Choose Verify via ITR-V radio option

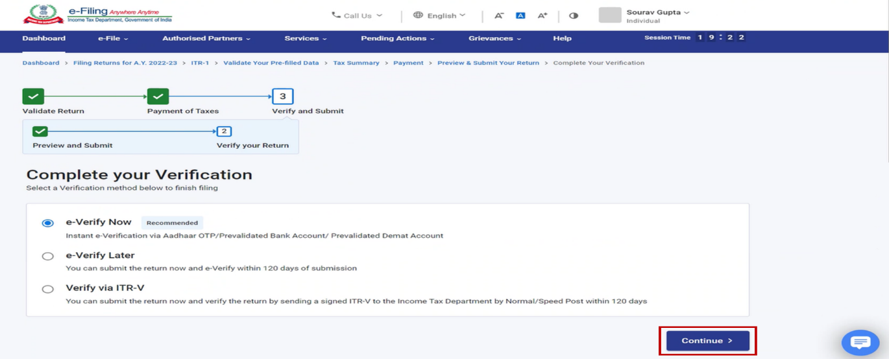48,289
